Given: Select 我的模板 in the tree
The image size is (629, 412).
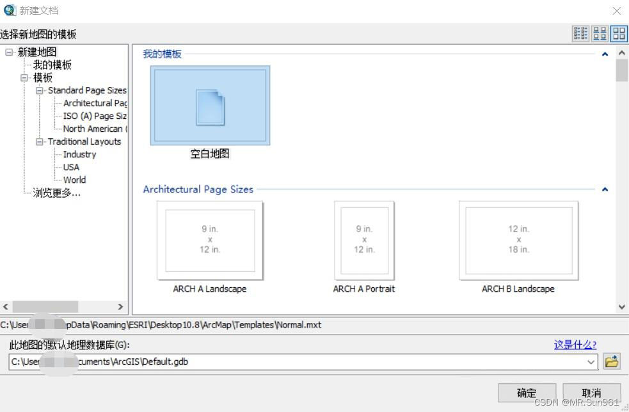Looking at the screenshot, I should [x=52, y=65].
